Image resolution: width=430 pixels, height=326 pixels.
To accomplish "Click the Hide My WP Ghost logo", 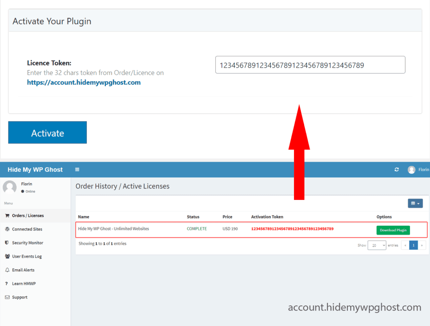I will pyautogui.click(x=35, y=170).
